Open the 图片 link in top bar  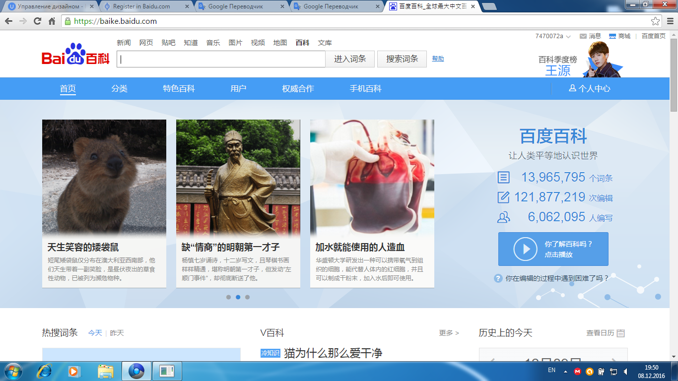[235, 43]
